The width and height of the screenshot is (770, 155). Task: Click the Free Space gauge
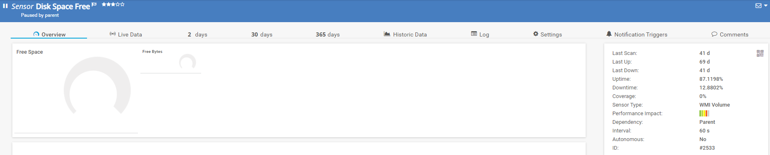click(x=97, y=86)
